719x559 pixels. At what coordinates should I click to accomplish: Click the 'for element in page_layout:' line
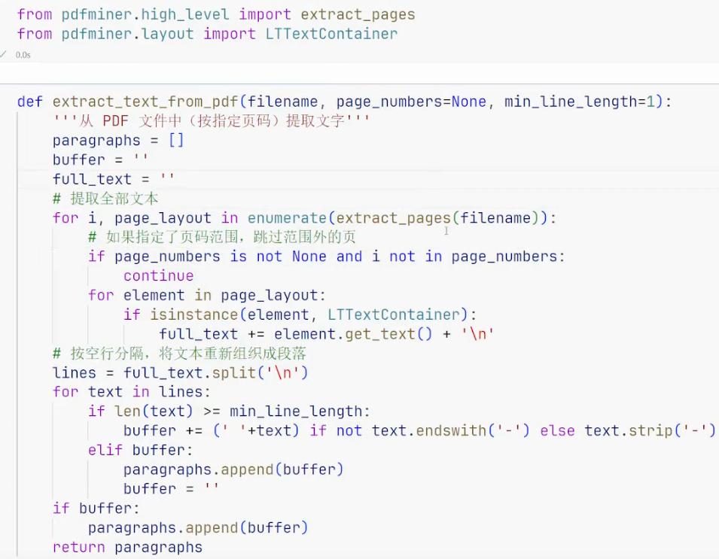coord(207,295)
